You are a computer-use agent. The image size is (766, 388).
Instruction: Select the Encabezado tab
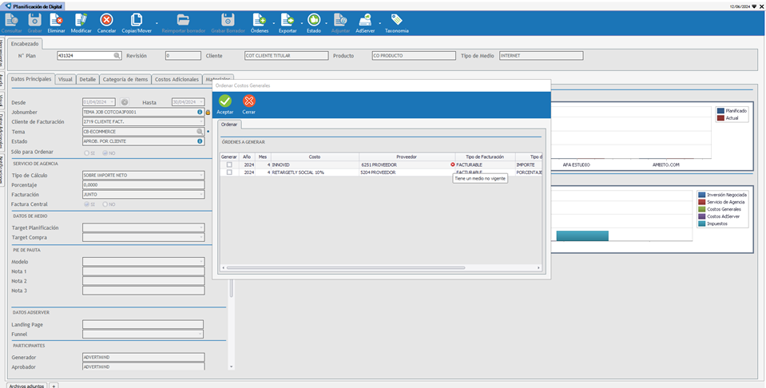pos(25,44)
